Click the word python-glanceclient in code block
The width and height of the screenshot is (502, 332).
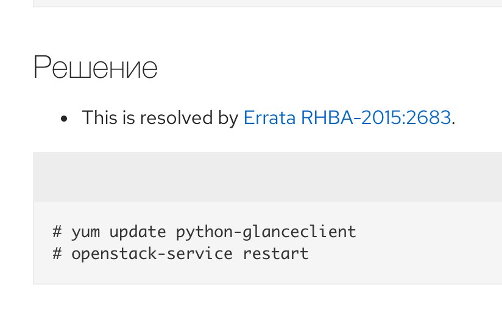[266, 232]
